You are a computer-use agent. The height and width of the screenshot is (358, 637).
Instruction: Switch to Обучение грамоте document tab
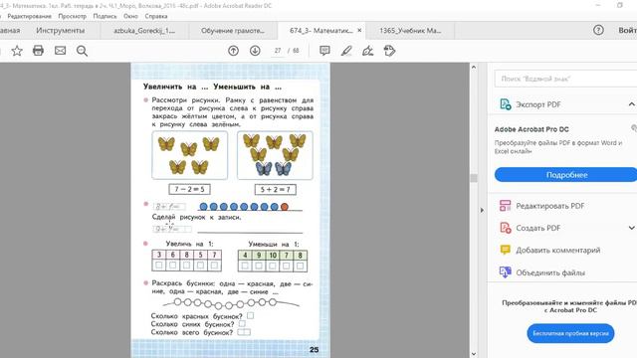pyautogui.click(x=233, y=31)
